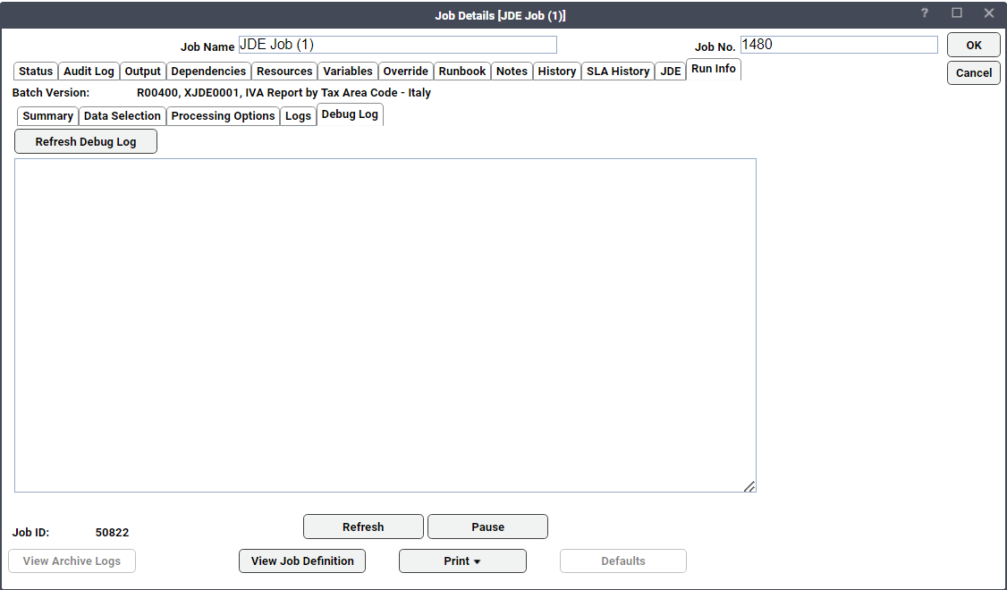View the History tab
The width and height of the screenshot is (1007, 590).
click(557, 72)
